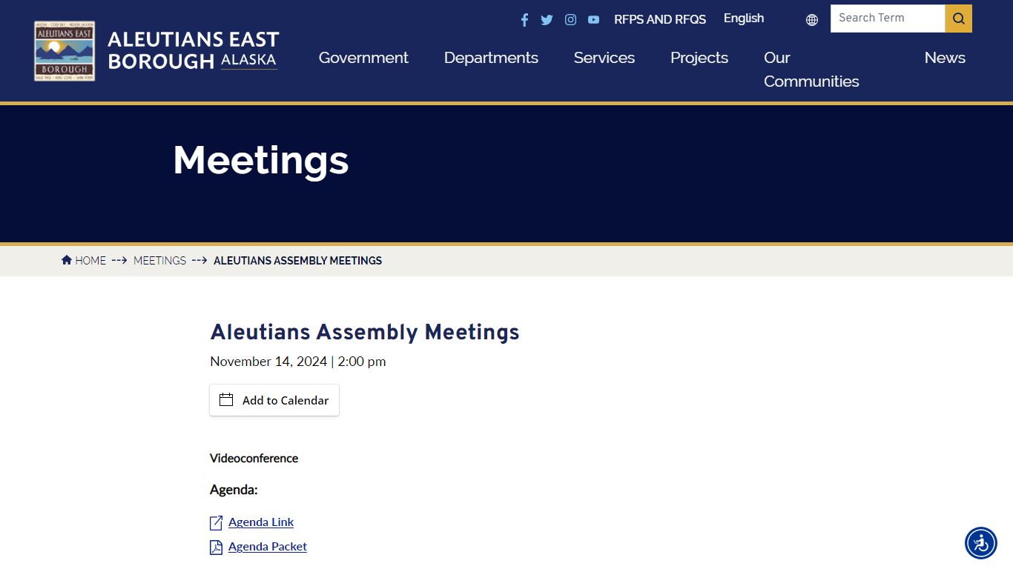1013x569 pixels.
Task: Click the Agenda: label
Action: point(234,490)
